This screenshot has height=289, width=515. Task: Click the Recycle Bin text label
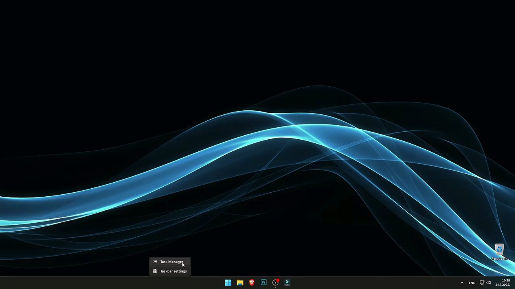tap(499, 258)
